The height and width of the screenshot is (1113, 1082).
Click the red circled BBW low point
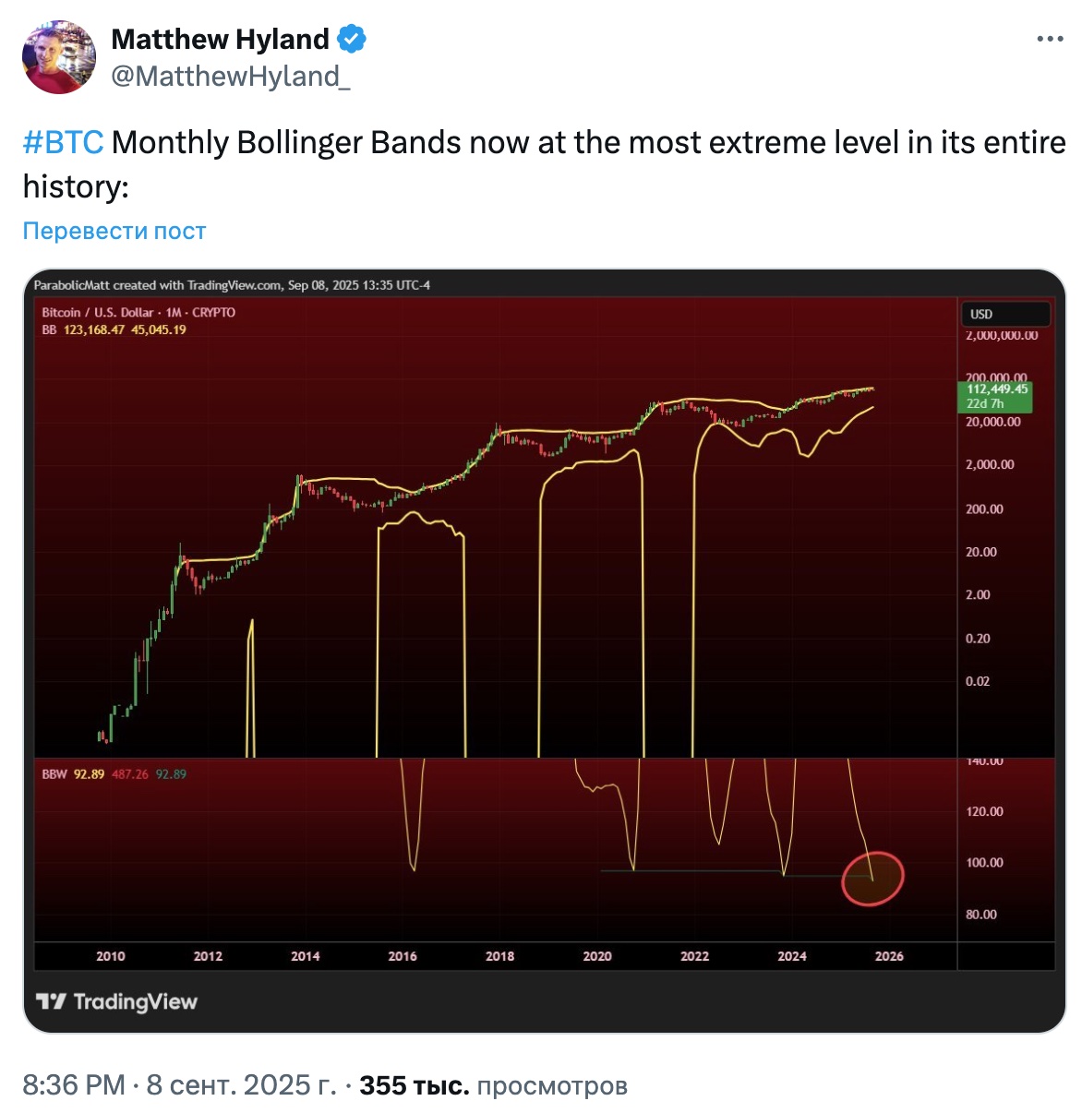[872, 878]
